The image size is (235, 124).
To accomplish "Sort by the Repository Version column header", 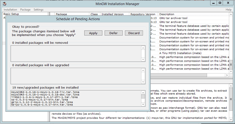I will click(x=143, y=14).
